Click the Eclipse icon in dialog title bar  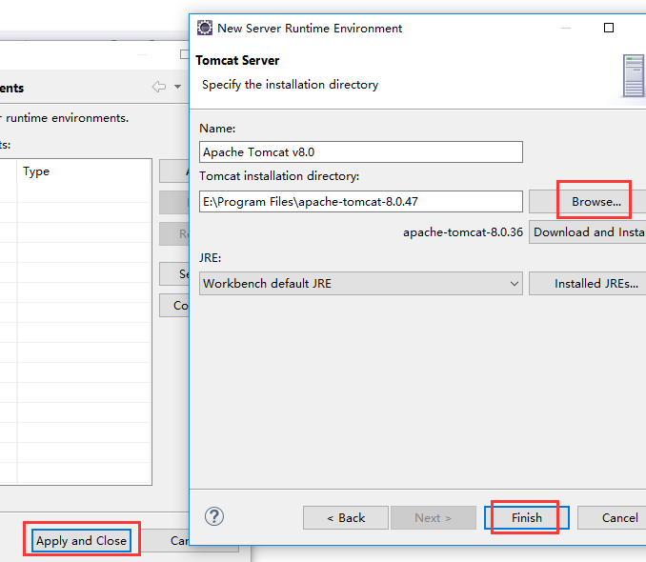204,28
